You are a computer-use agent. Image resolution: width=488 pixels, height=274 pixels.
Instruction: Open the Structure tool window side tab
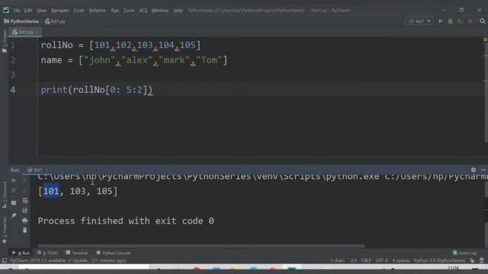(5, 195)
